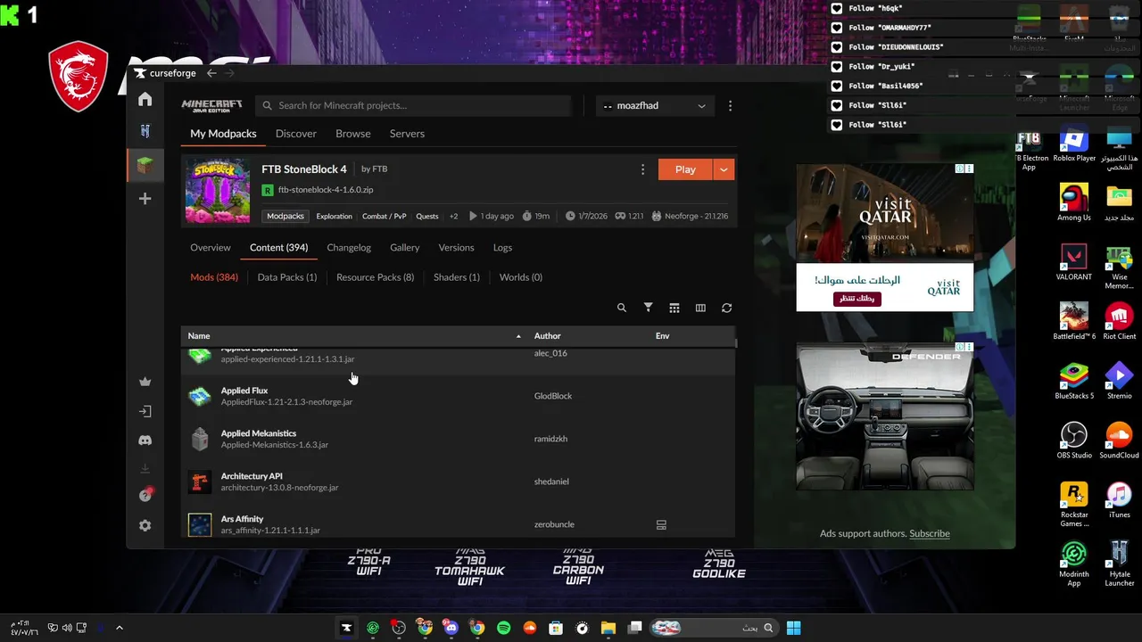The height and width of the screenshot is (642, 1142).
Task: Click the Exploration category tag
Action: click(335, 216)
